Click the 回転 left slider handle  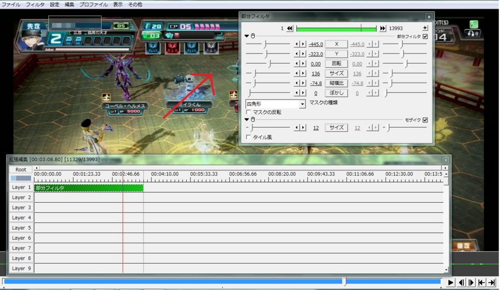[270, 63]
